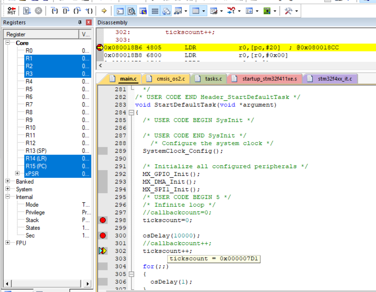Open the Toolbox hammer dropdown arrow
376x292 pixels.
[296, 11]
